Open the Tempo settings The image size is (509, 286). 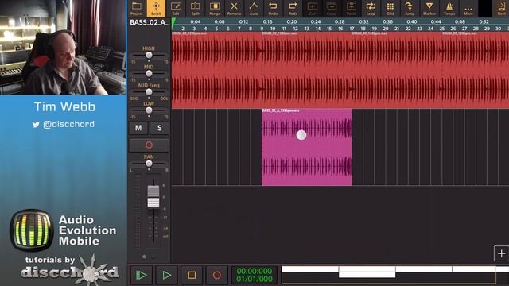[x=449, y=9]
